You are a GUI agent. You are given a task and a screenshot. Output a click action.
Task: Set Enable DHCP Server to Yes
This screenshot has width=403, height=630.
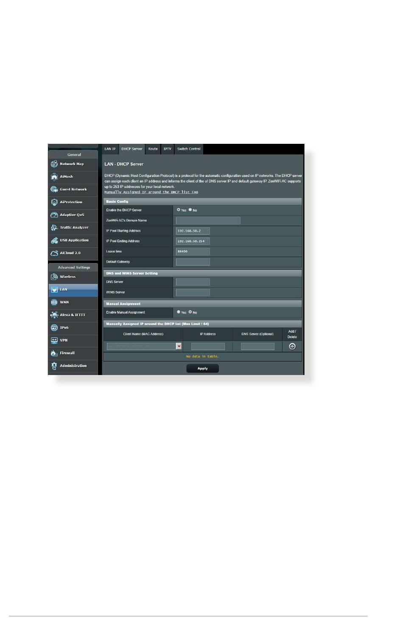pos(179,210)
